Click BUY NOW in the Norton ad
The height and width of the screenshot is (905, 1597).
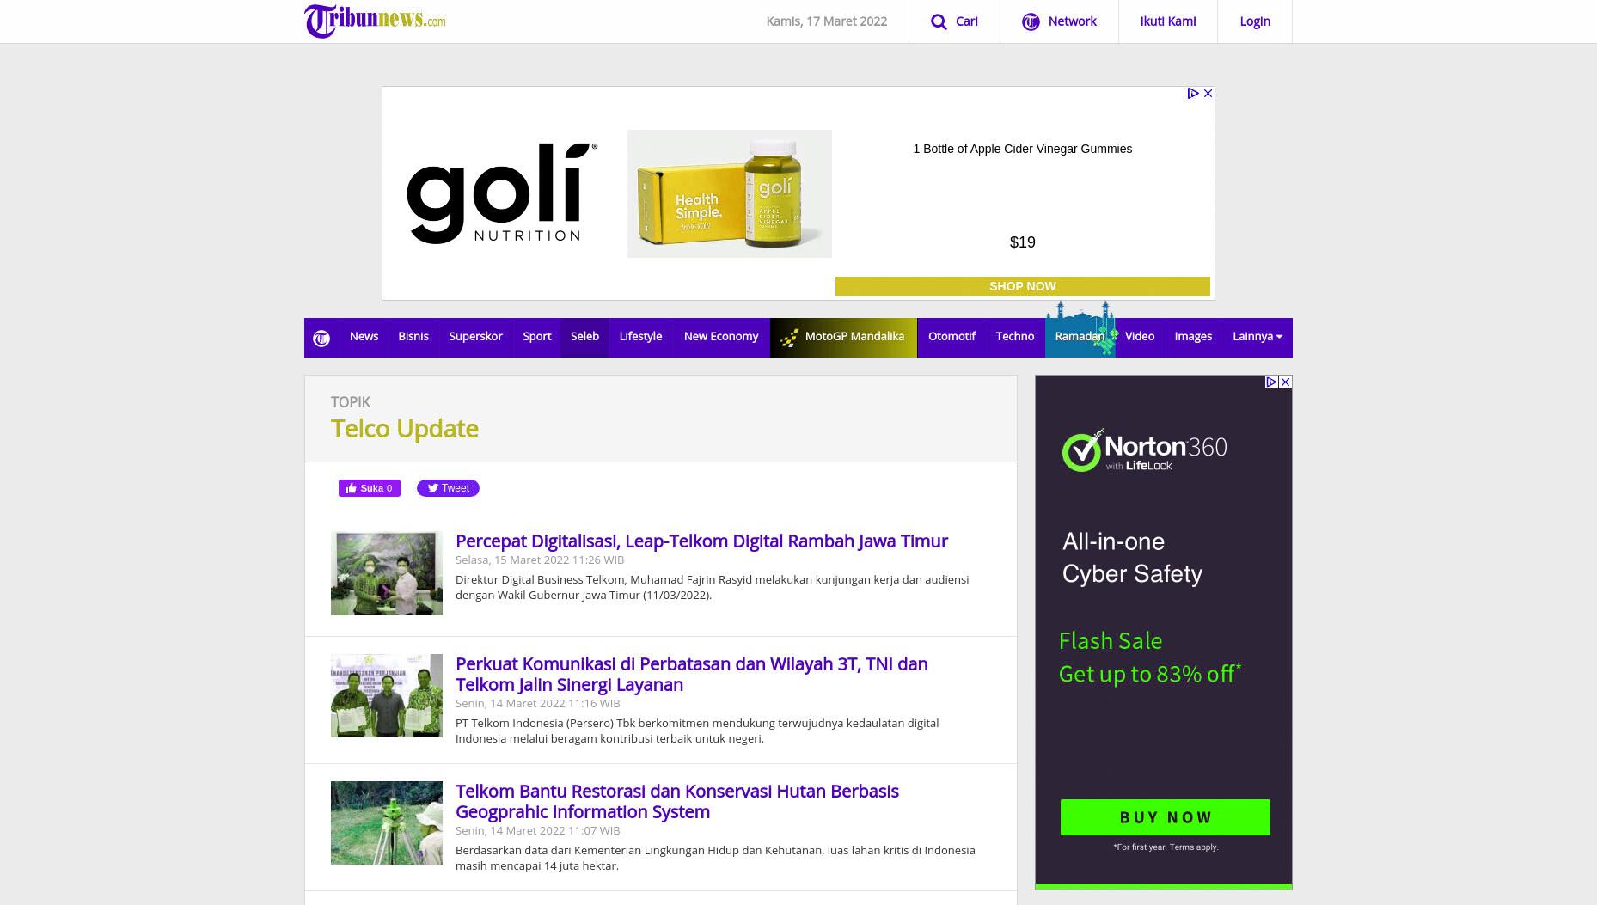coord(1165,817)
